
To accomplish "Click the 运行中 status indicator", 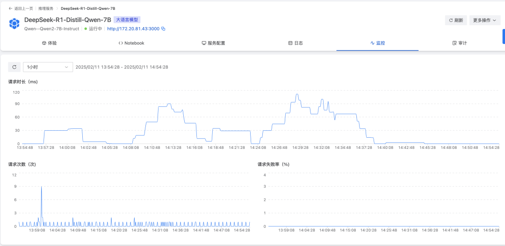I will (93, 28).
